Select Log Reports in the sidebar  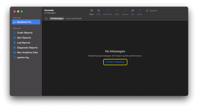24,43
